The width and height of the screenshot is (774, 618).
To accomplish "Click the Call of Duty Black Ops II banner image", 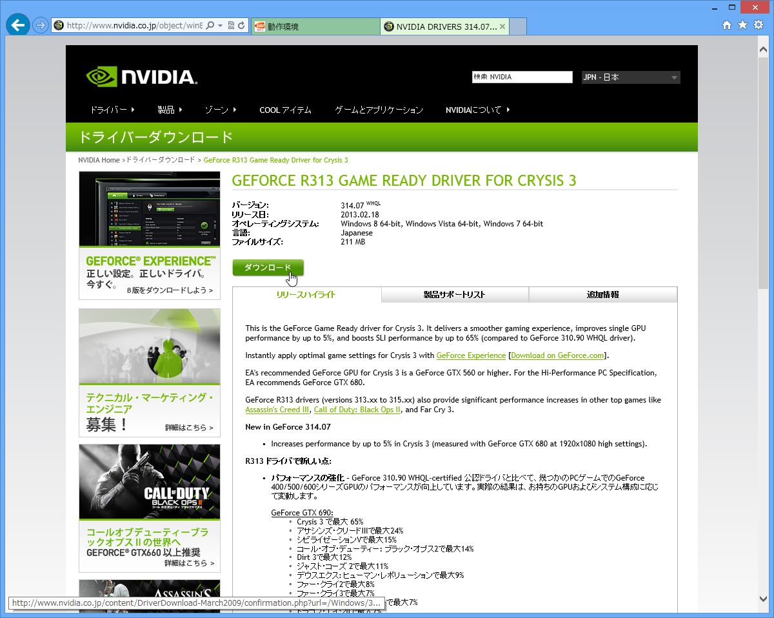I will (x=150, y=482).
